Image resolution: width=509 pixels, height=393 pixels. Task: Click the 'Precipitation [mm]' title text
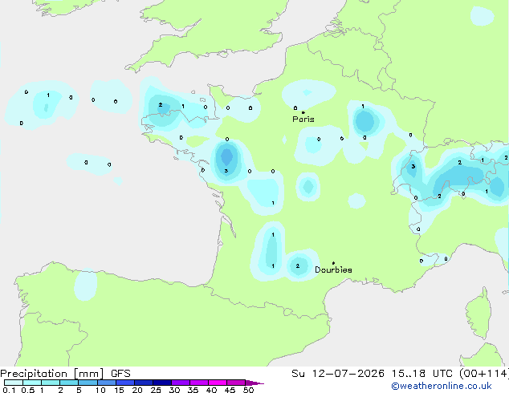click(52, 374)
